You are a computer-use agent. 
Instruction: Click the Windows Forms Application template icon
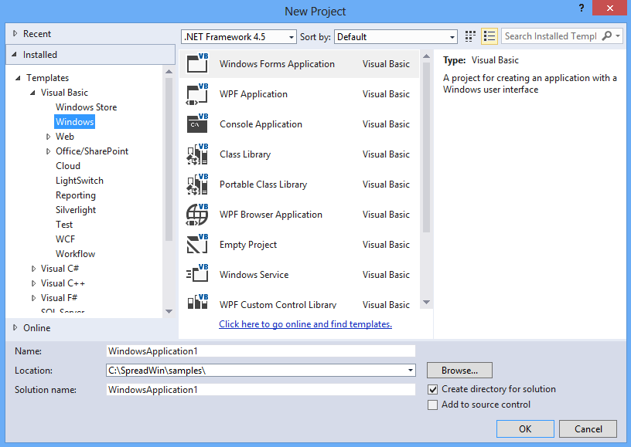[x=197, y=64]
